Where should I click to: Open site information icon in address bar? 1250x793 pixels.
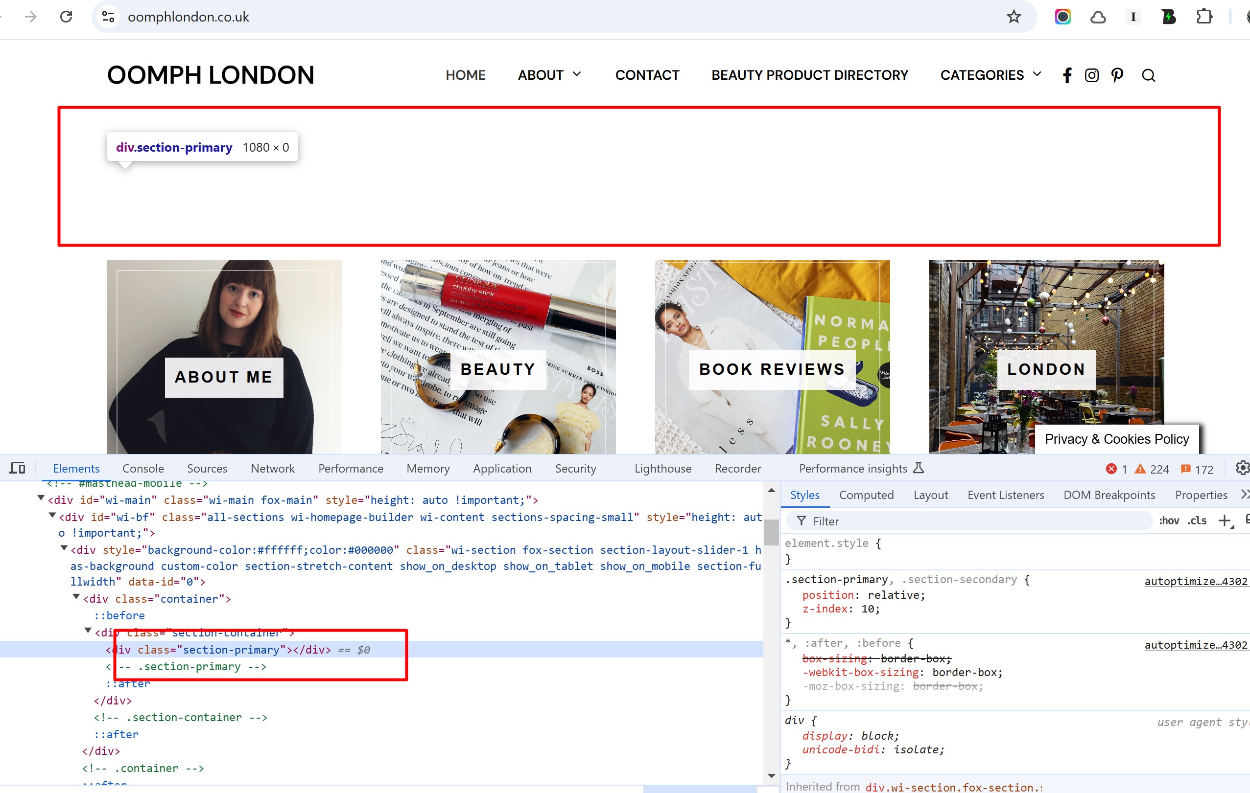(x=108, y=17)
